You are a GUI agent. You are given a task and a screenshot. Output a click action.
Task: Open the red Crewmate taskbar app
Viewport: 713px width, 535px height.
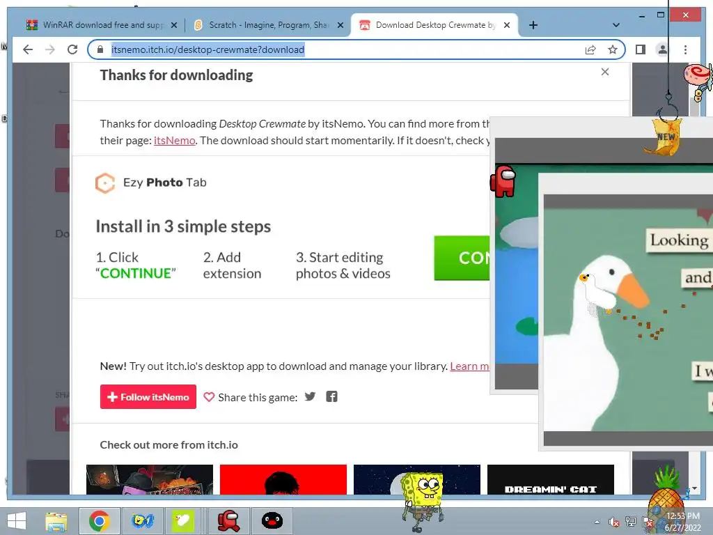[228, 521]
